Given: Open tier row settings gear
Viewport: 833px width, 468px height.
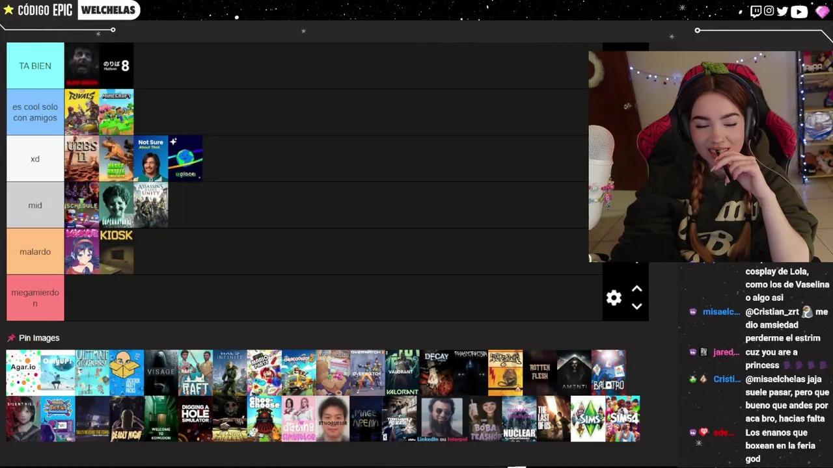Looking at the screenshot, I should click(x=614, y=298).
